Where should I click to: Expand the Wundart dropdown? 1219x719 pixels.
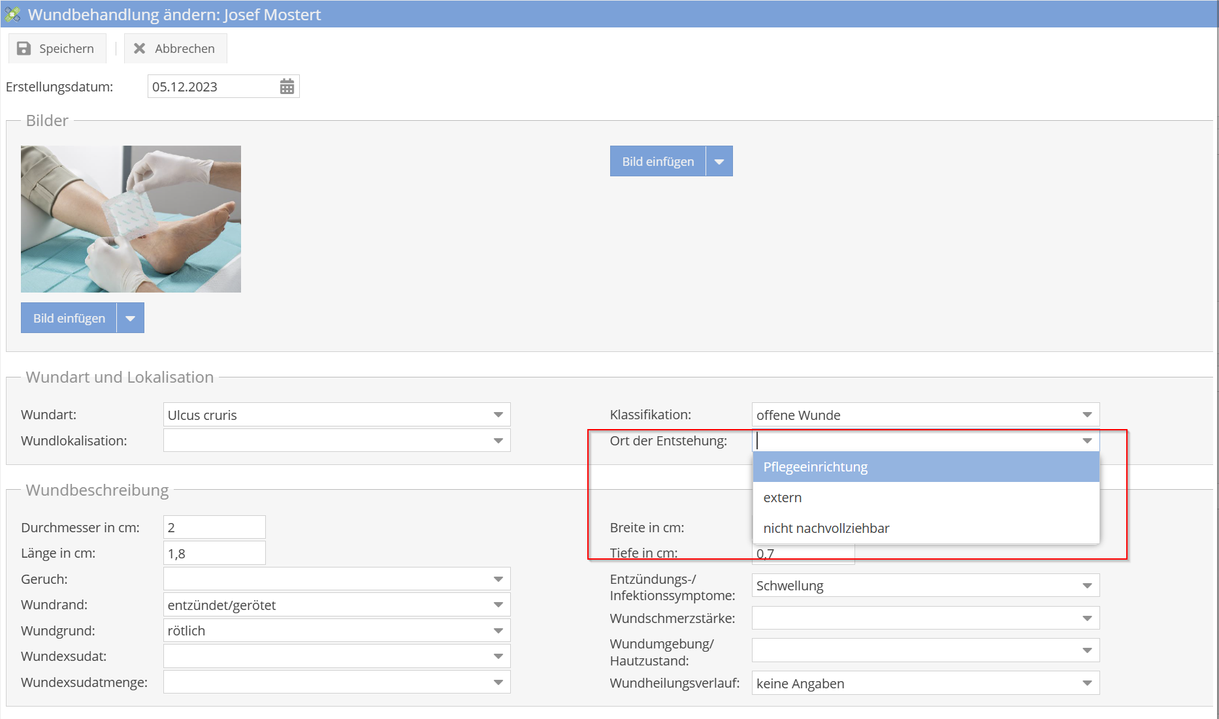tap(498, 415)
